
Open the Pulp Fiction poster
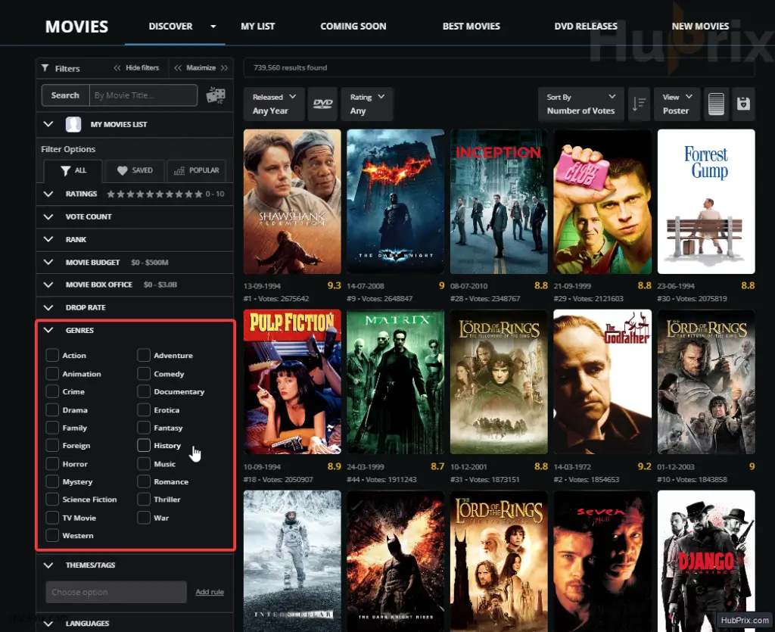[x=292, y=382]
